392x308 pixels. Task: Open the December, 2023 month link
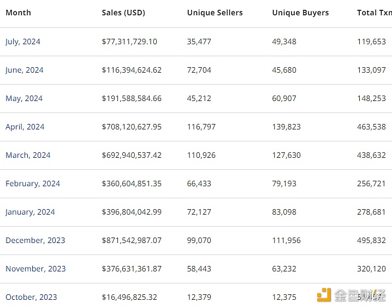tap(35, 240)
